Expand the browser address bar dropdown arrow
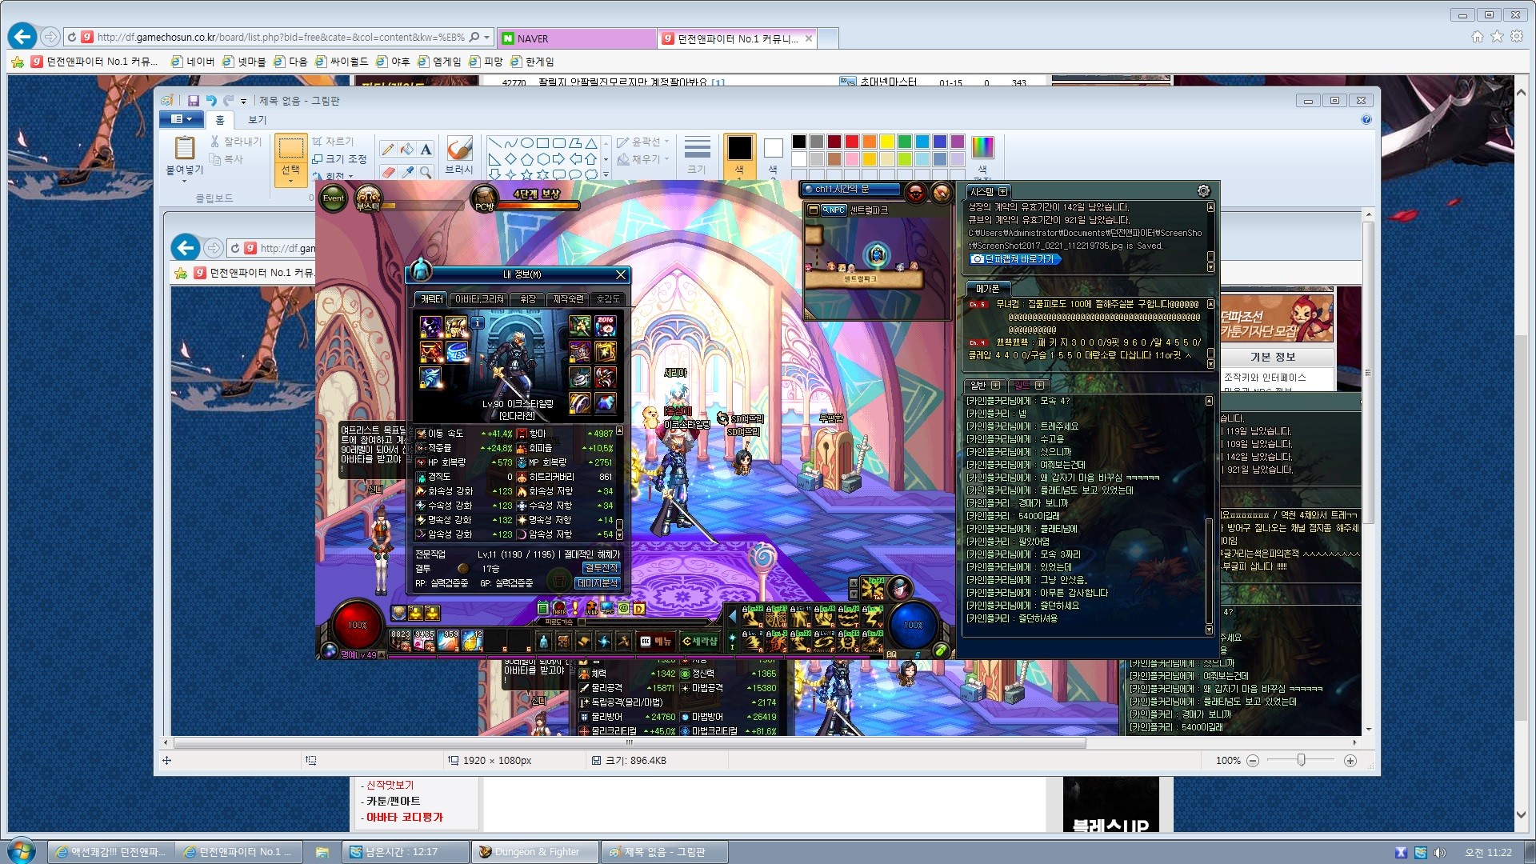Image resolution: width=1536 pixels, height=864 pixels. tap(486, 38)
